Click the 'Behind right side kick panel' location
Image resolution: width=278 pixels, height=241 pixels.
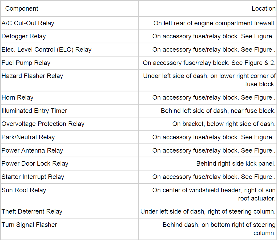(x=236, y=164)
